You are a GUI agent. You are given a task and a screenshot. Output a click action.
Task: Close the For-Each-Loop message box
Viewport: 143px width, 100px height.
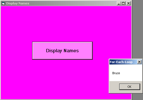point(139,62)
